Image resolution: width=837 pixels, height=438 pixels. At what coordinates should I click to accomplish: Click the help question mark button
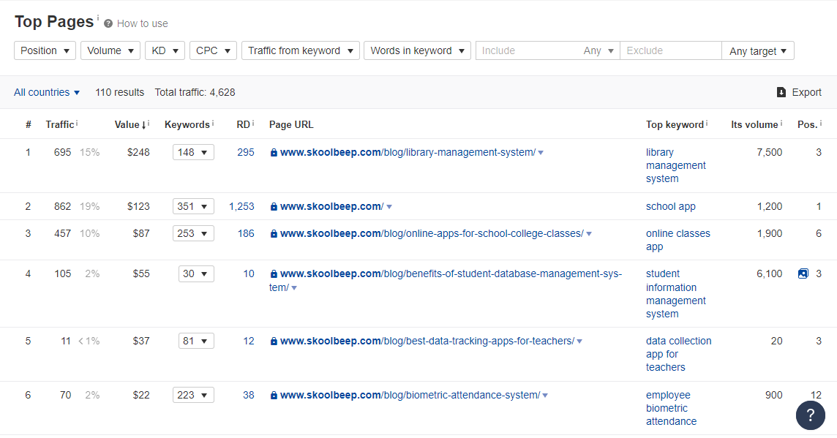point(810,415)
